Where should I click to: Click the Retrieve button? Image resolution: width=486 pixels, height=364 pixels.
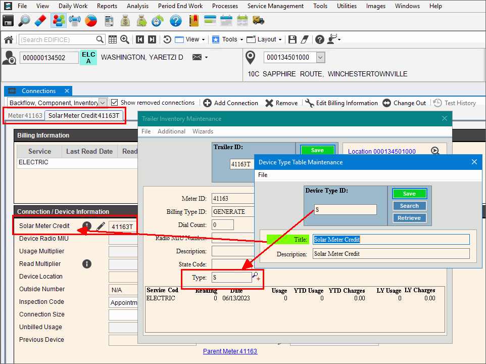[409, 218]
